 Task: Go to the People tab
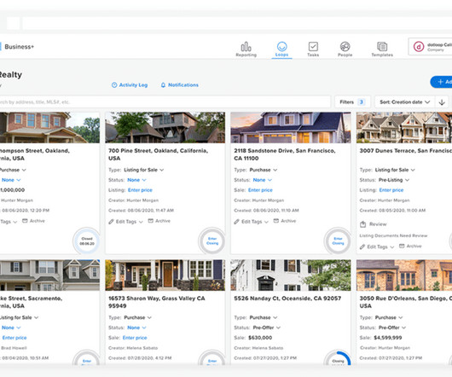(x=345, y=49)
